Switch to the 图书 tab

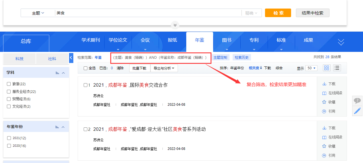[x=227, y=40]
